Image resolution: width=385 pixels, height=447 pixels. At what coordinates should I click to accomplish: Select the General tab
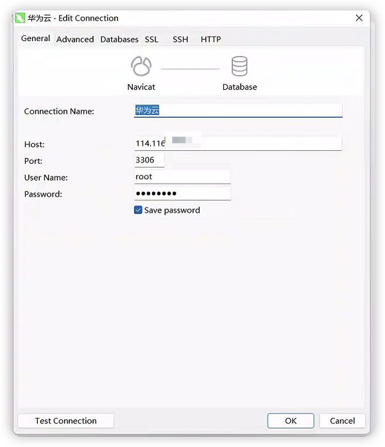[35, 39]
